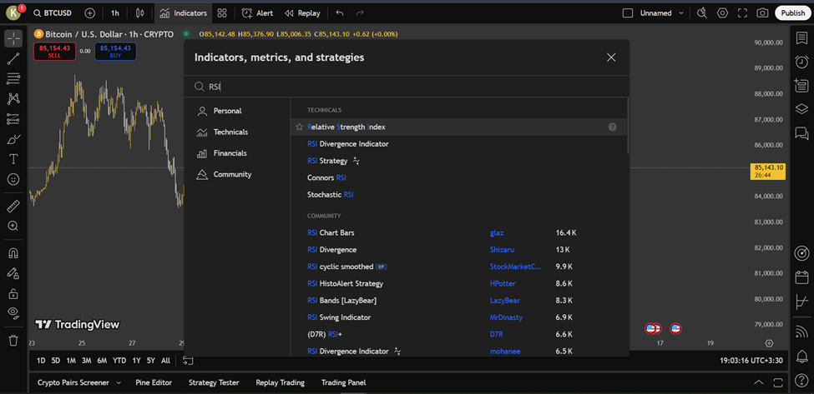Open the Strategy Tester tab
The height and width of the screenshot is (394, 814).
(214, 382)
